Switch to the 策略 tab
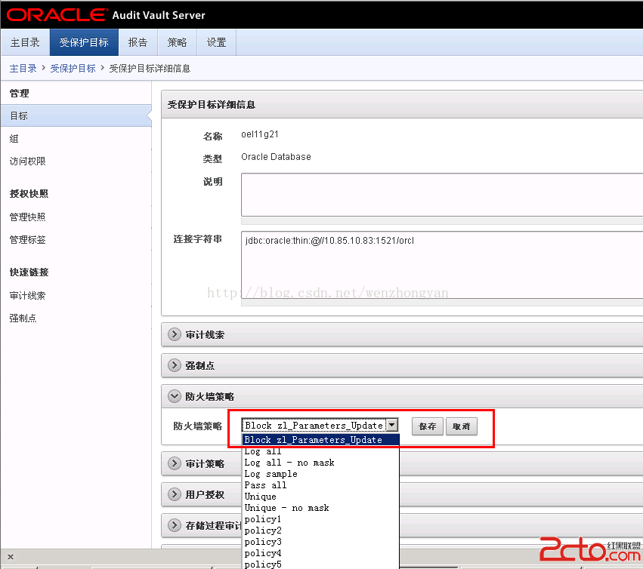 coord(177,42)
